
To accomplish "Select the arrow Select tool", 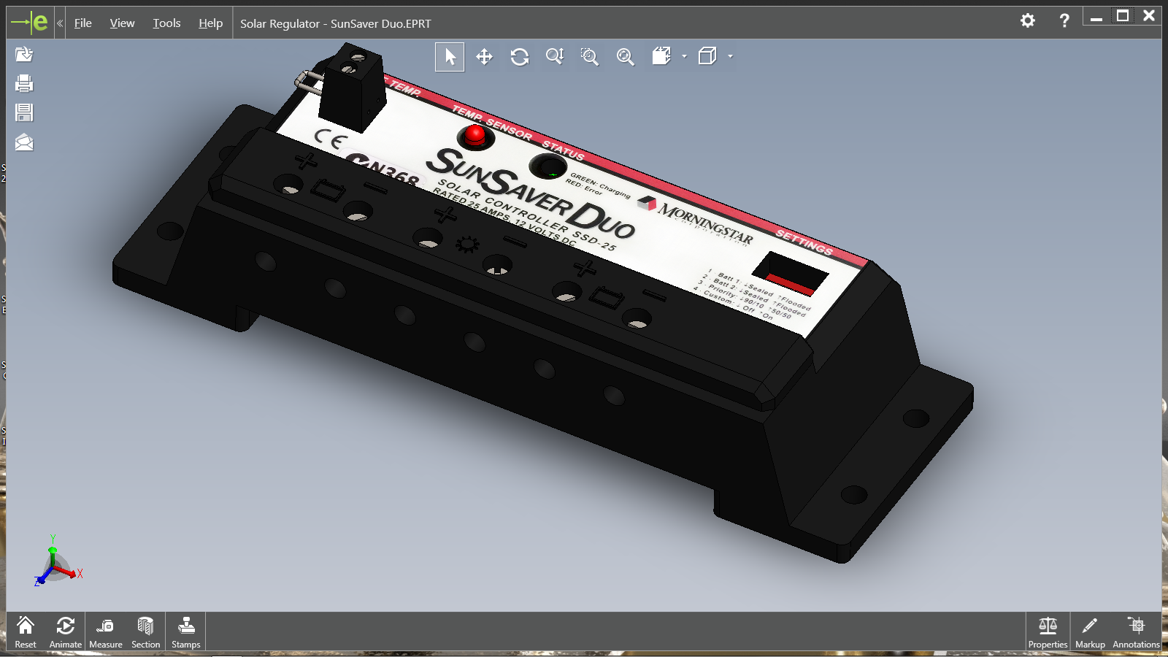I will coord(450,57).
